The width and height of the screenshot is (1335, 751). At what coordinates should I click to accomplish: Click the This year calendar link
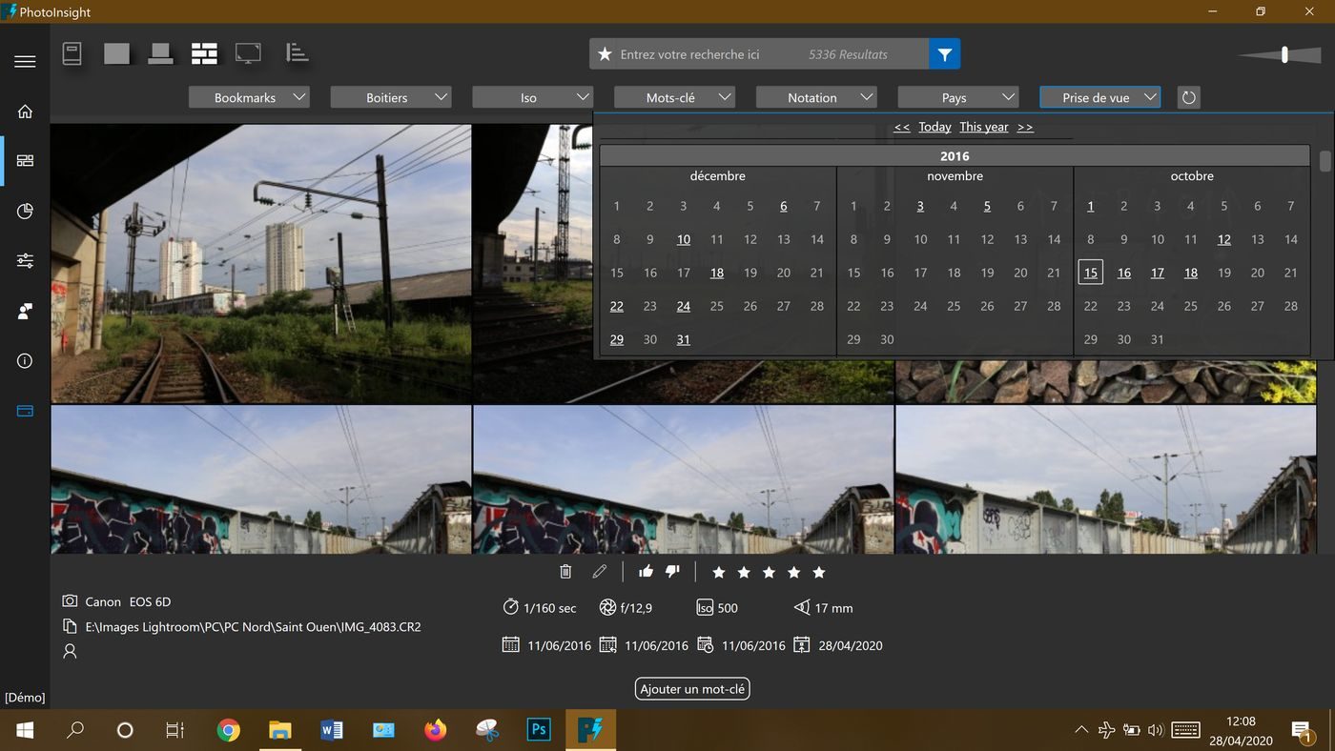982,126
